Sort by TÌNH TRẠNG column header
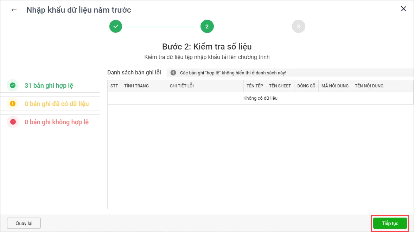 point(136,86)
